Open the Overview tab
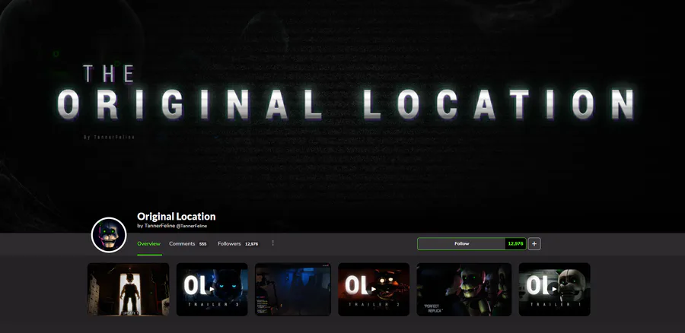 tap(149, 243)
